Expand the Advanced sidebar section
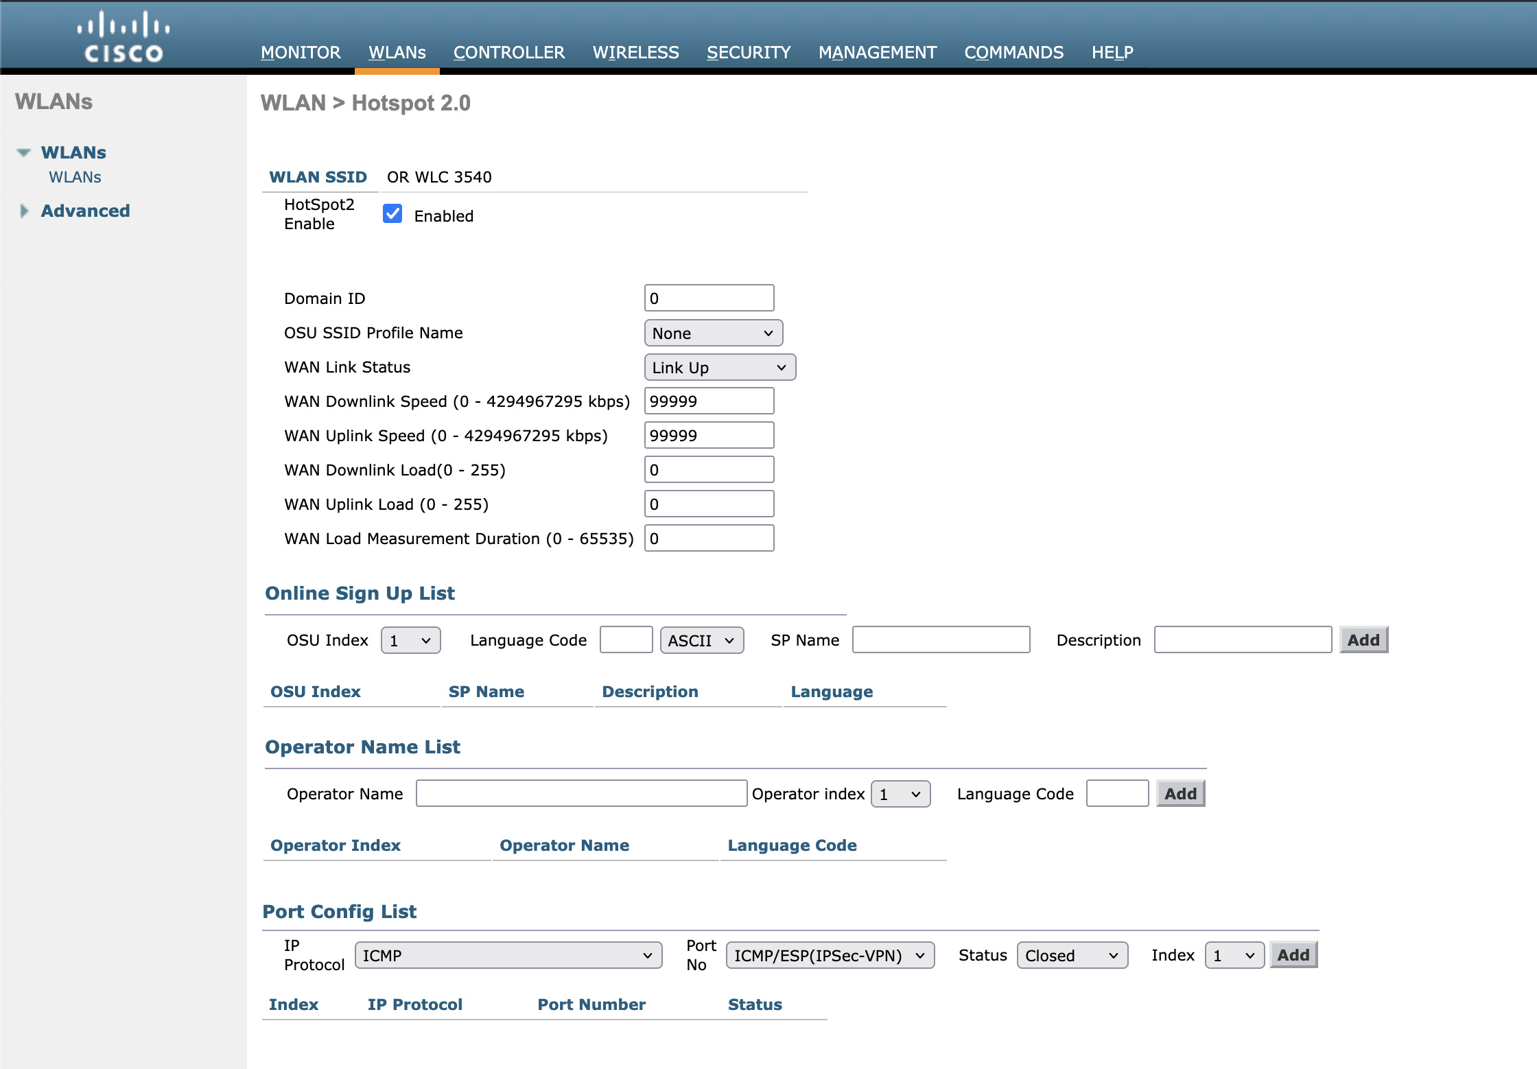 tap(24, 211)
